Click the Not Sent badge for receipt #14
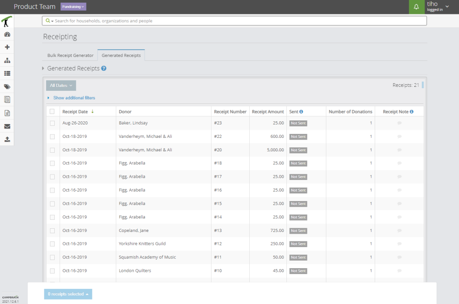Viewport: 459px width, 304px height. click(x=298, y=217)
